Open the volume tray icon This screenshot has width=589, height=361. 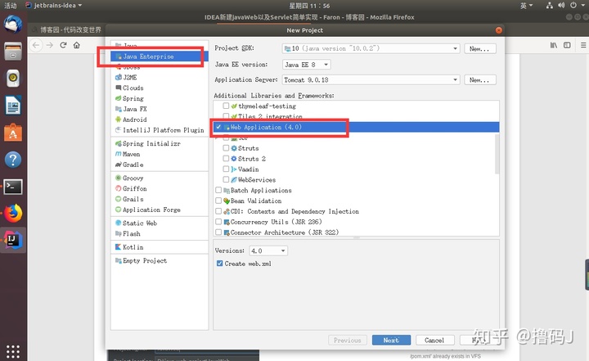click(561, 5)
